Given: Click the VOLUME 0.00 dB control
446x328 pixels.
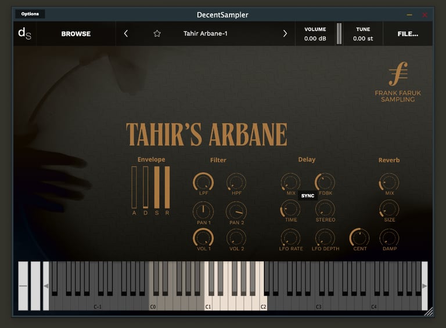Looking at the screenshot, I should (x=315, y=34).
